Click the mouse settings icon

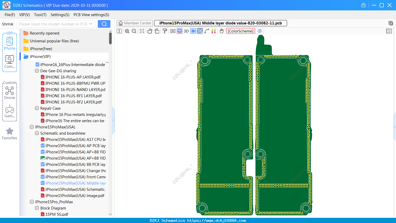(222, 31)
